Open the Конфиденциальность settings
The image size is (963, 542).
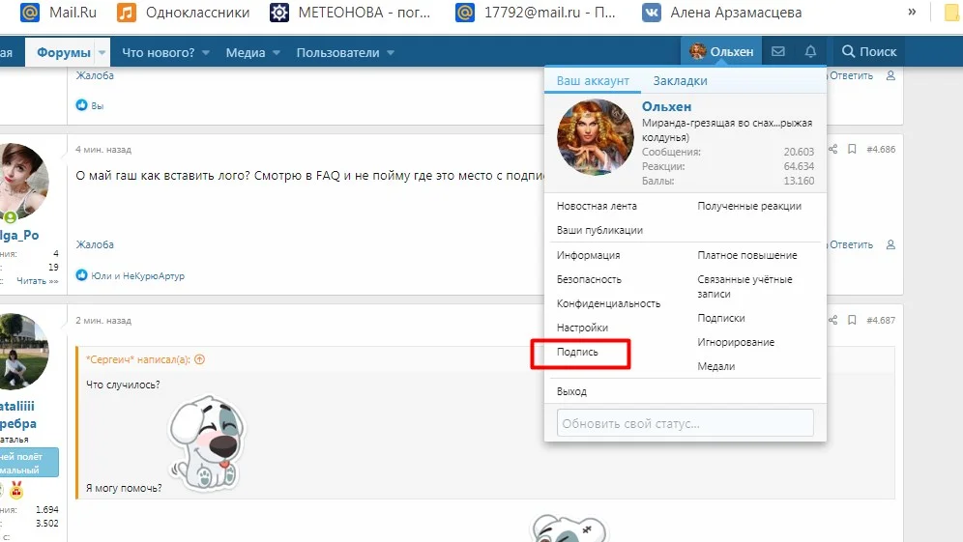608,303
